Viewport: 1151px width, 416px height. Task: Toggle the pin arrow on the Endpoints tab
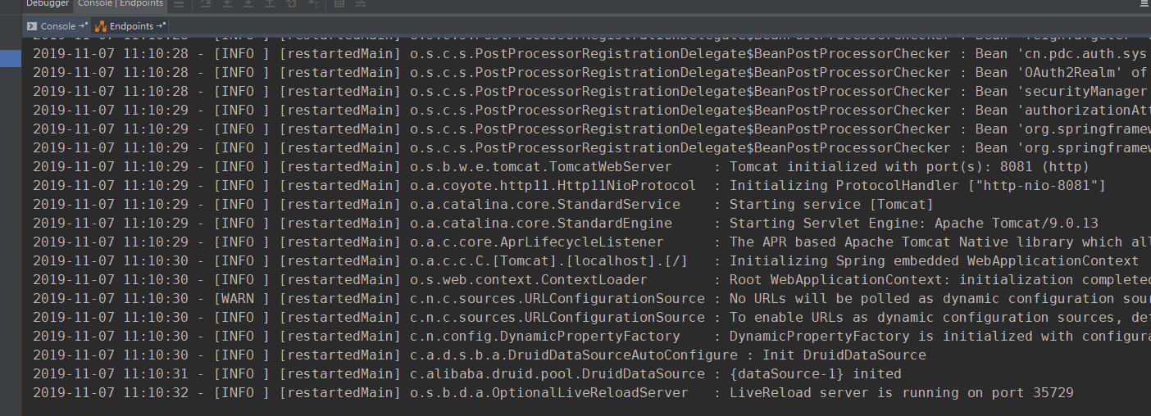click(x=162, y=26)
